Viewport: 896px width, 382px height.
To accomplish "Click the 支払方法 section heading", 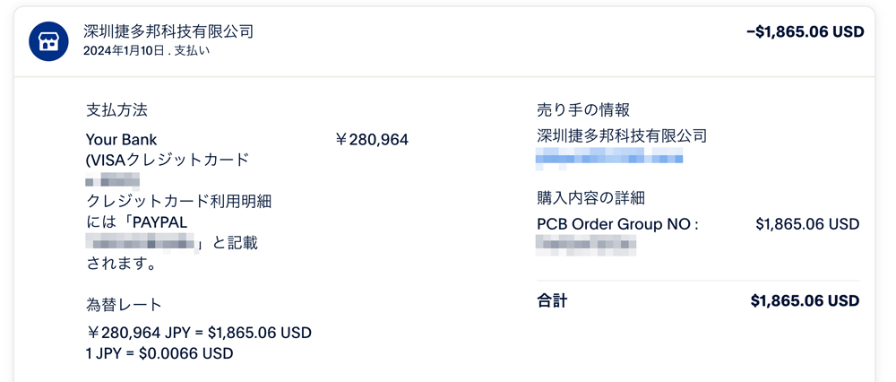I will [x=116, y=110].
